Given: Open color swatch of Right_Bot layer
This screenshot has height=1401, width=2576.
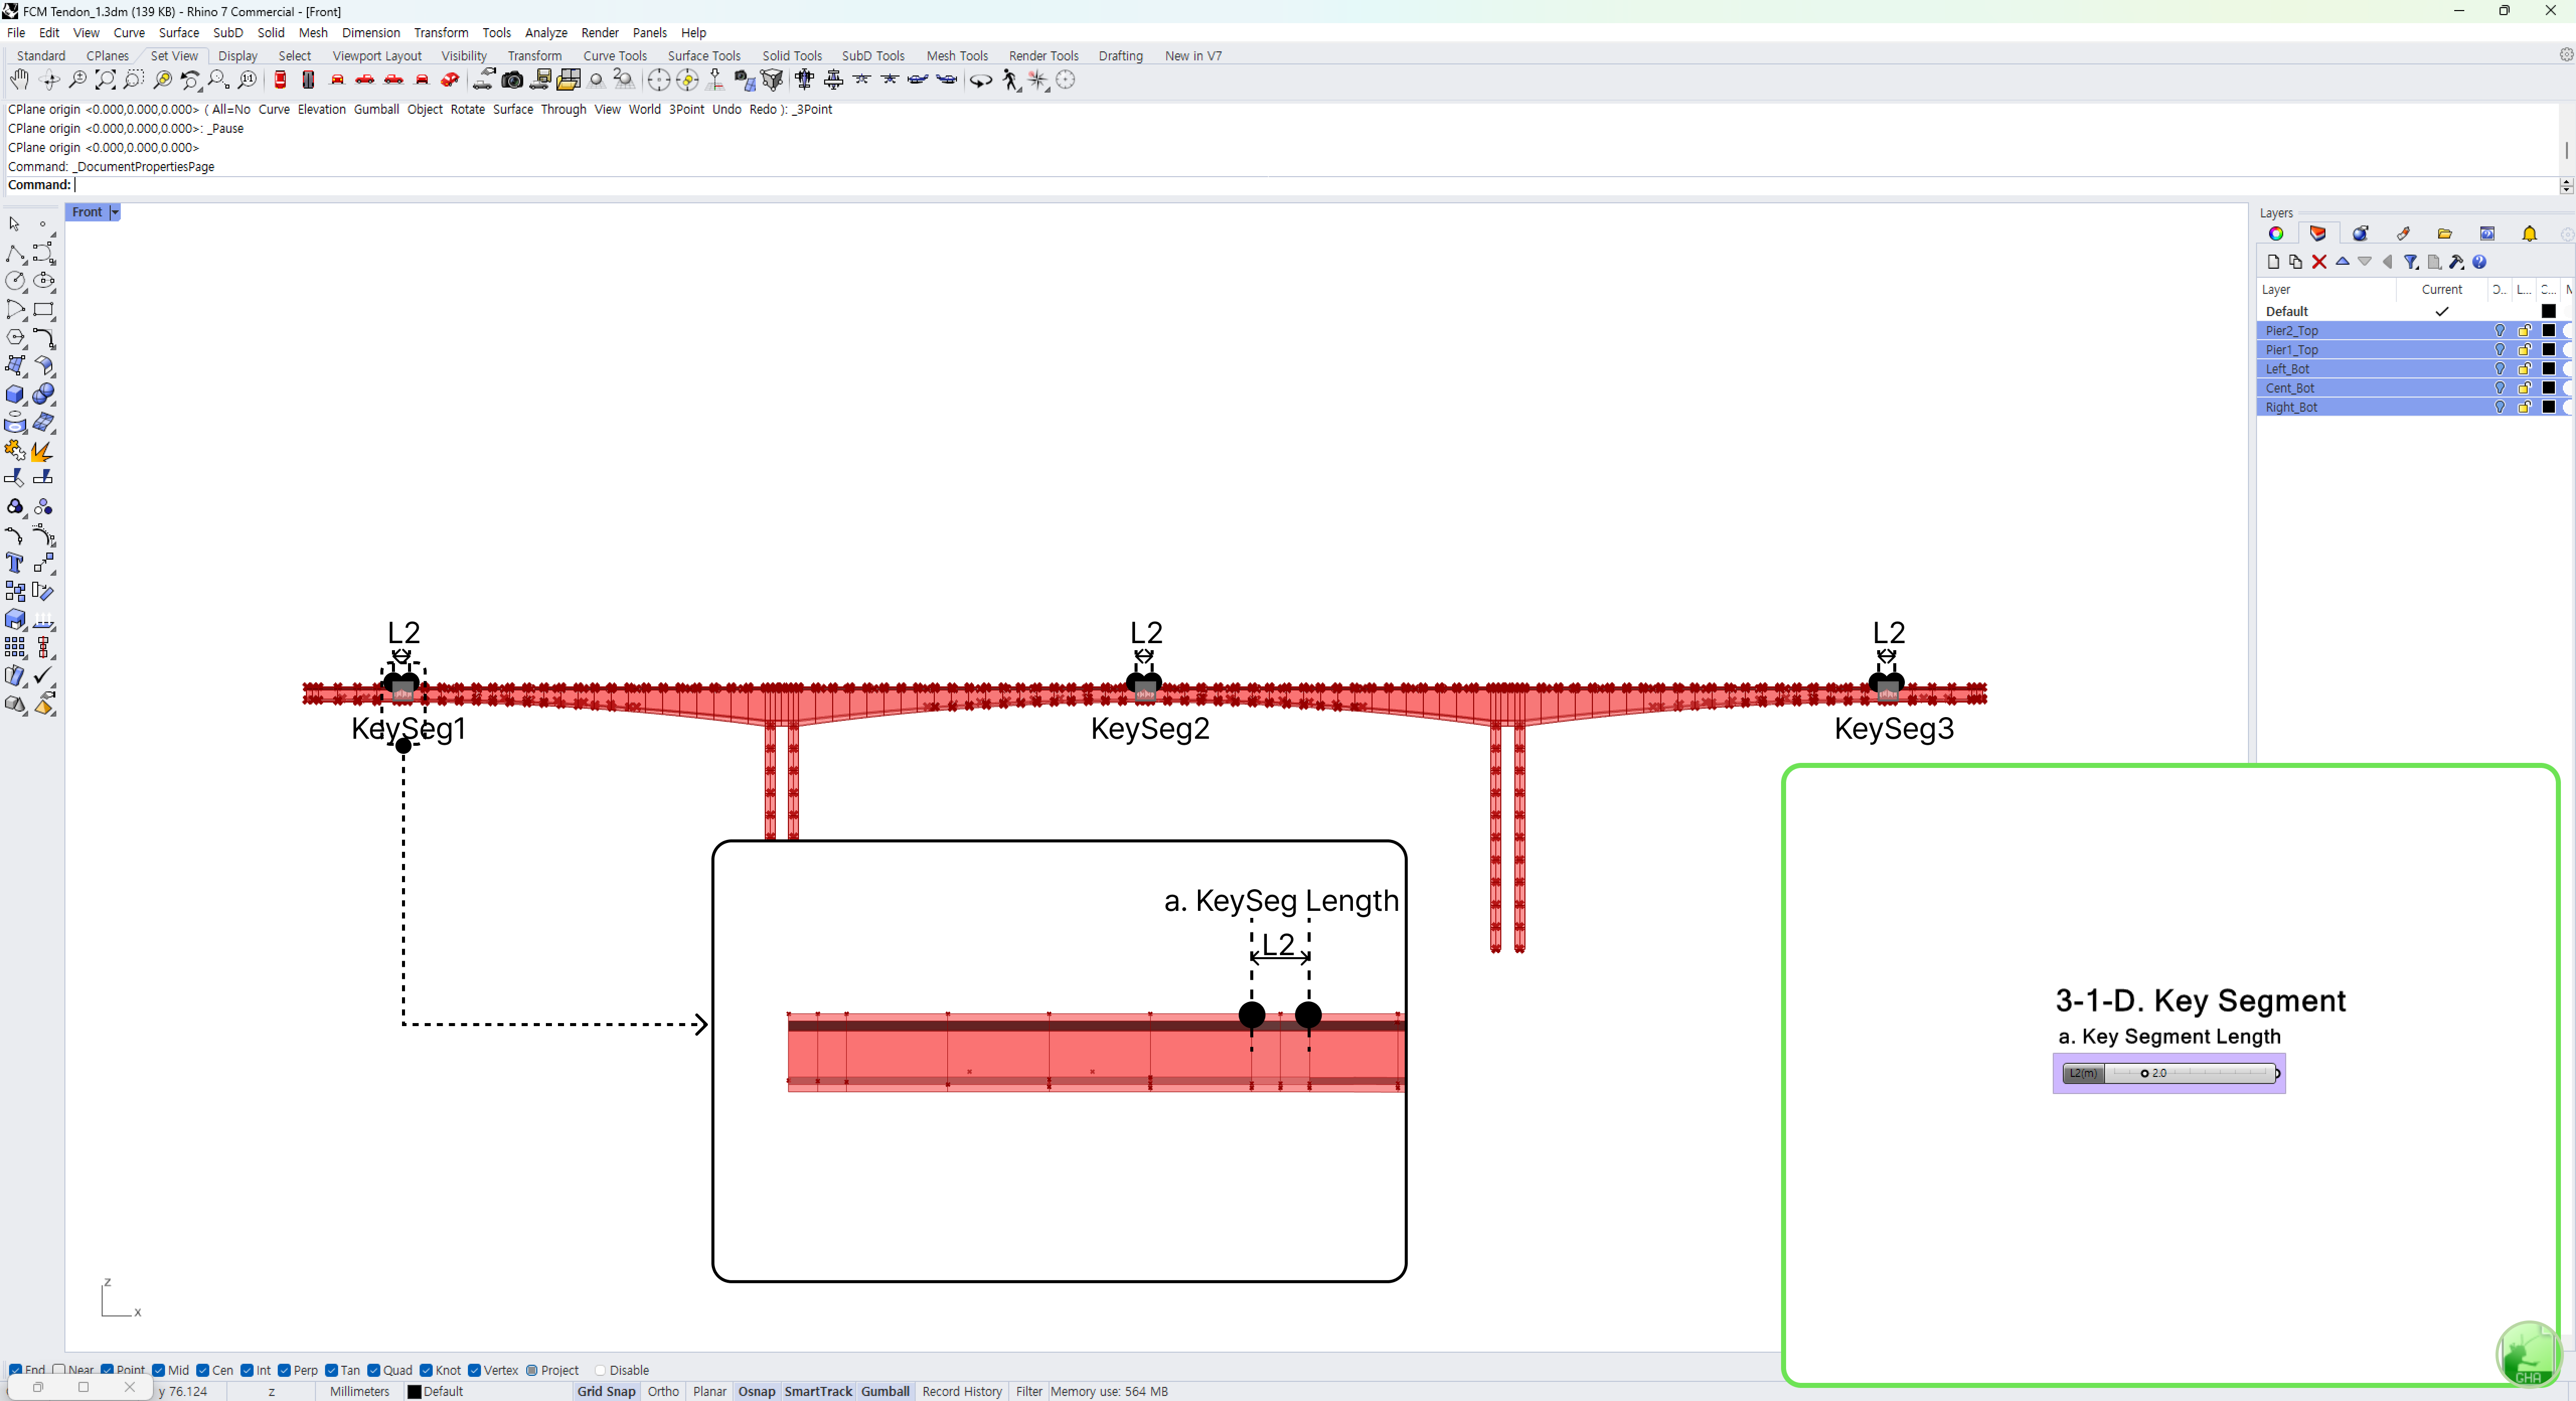Looking at the screenshot, I should tap(2548, 407).
